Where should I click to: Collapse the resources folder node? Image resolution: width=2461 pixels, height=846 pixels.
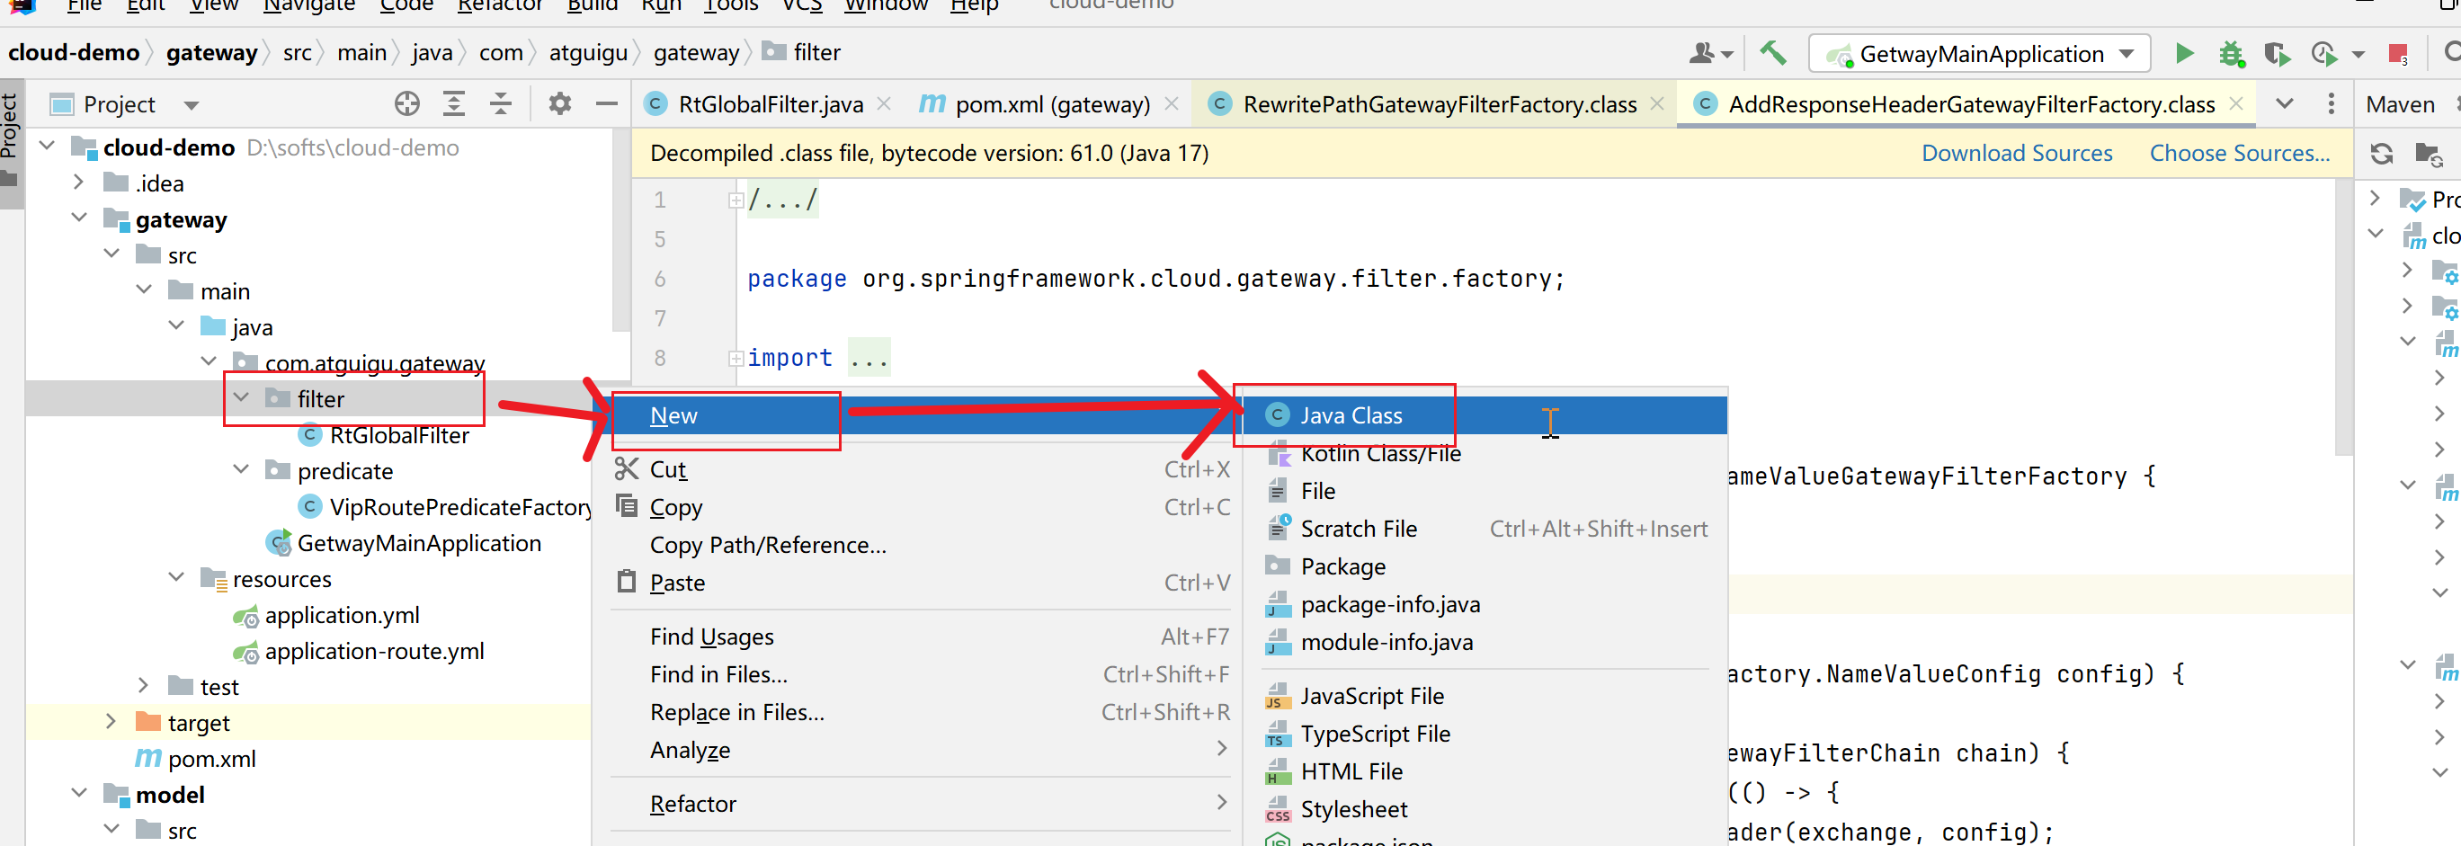177,578
